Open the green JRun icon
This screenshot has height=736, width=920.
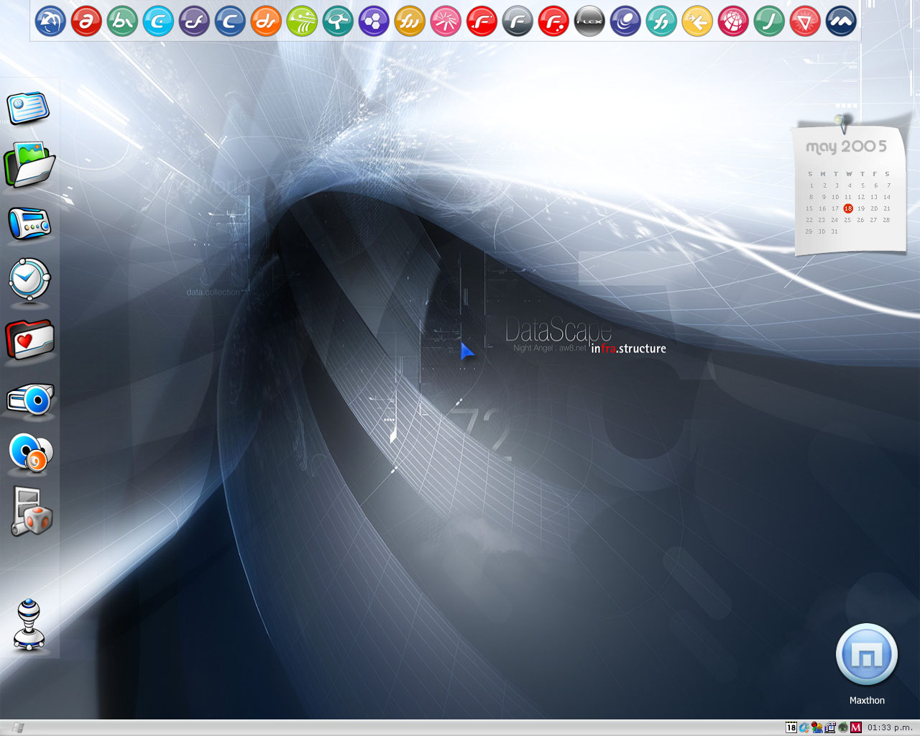tap(769, 22)
